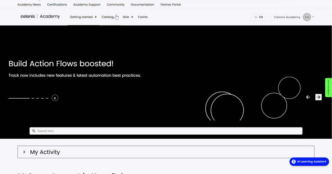The image size is (332, 174).
Task: Show the next banner slide
Action: 318,97
